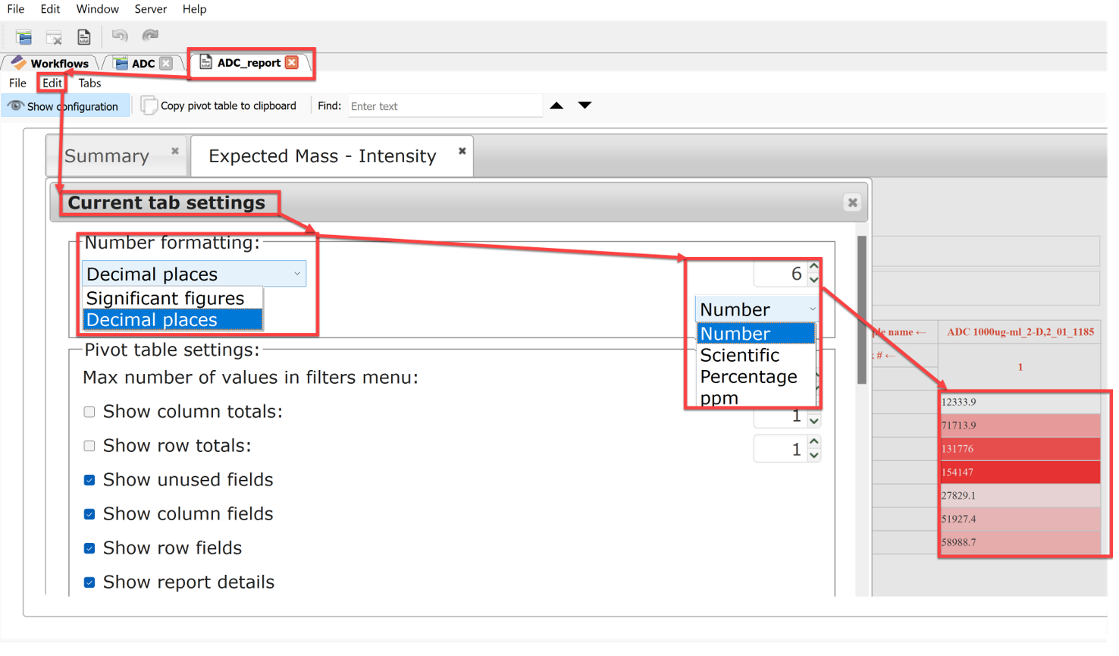Click the redo arrow icon
1119x656 pixels.
[150, 36]
